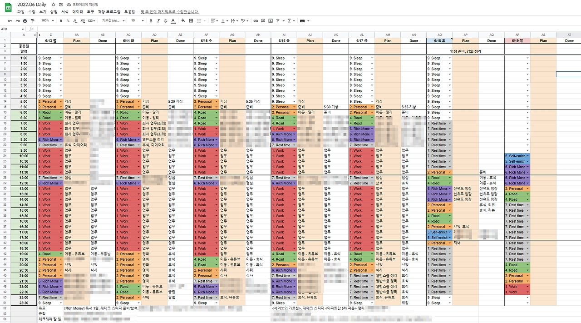Image resolution: width=581 pixels, height=323 pixels.
Task: Toggle strikethrough formatting
Action: 165,20
